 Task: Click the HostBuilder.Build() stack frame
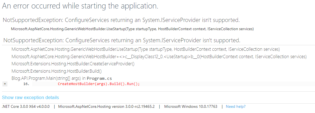click(x=57, y=71)
